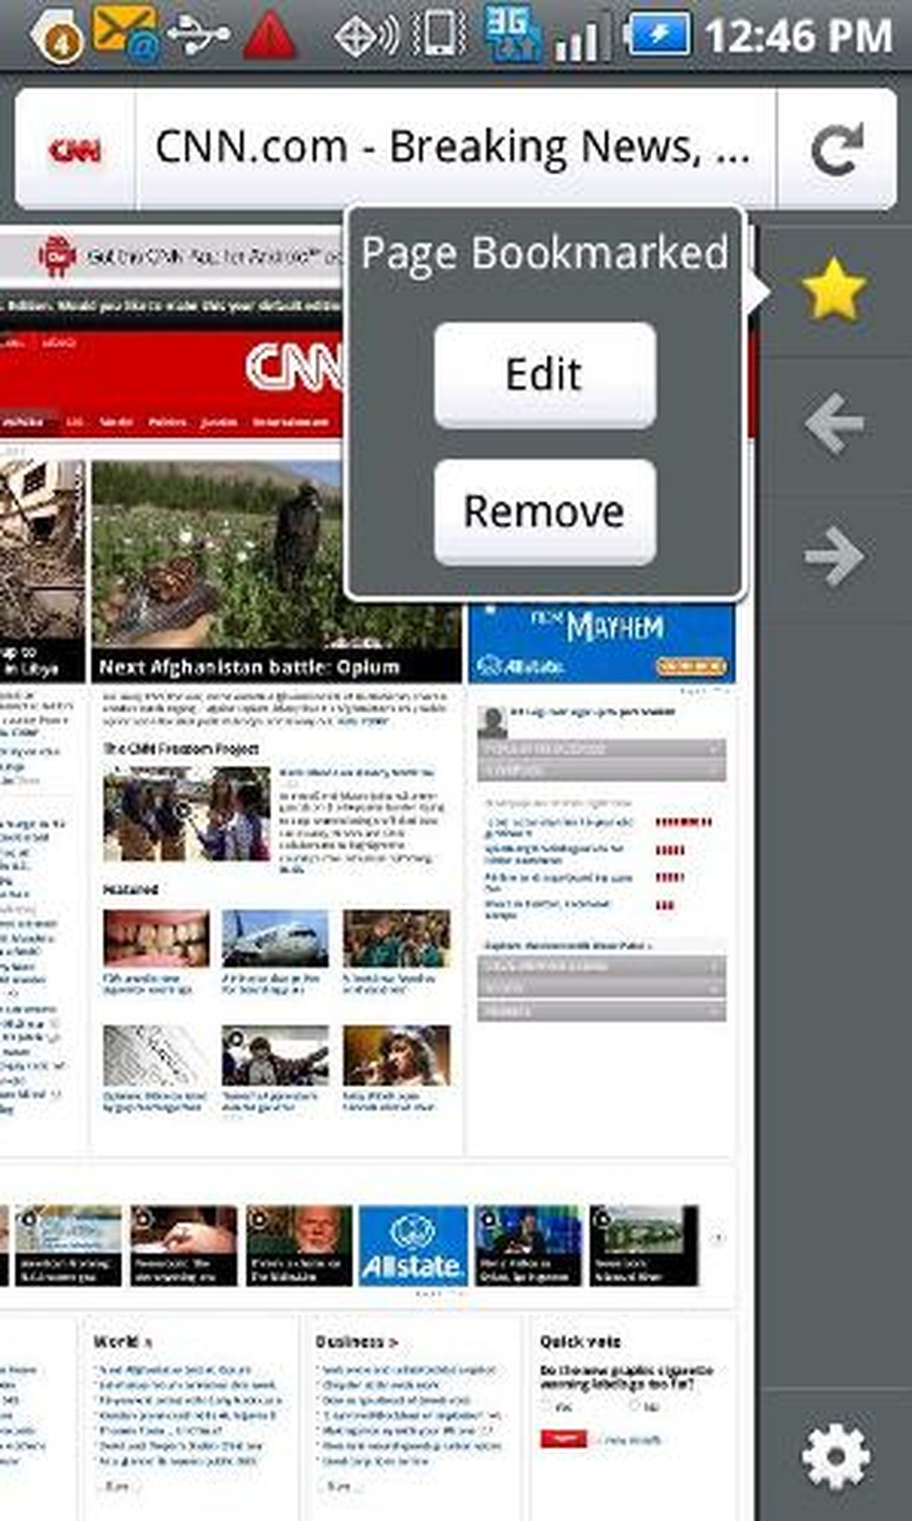Tap the address bar page title field
This screenshot has width=912, height=1521.
(454, 148)
